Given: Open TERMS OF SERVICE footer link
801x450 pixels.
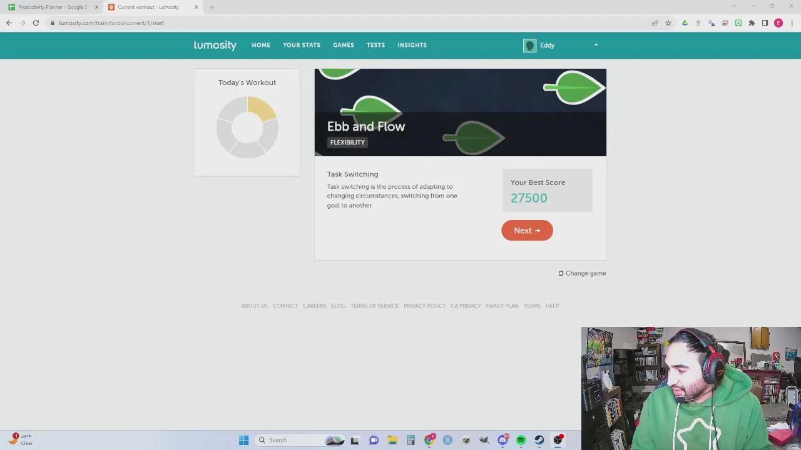Looking at the screenshot, I should point(374,306).
